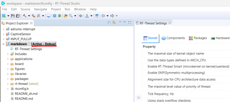The image size is (230, 102).
Task: Start debugging with the green bug icon
Action: click(x=59, y=16)
